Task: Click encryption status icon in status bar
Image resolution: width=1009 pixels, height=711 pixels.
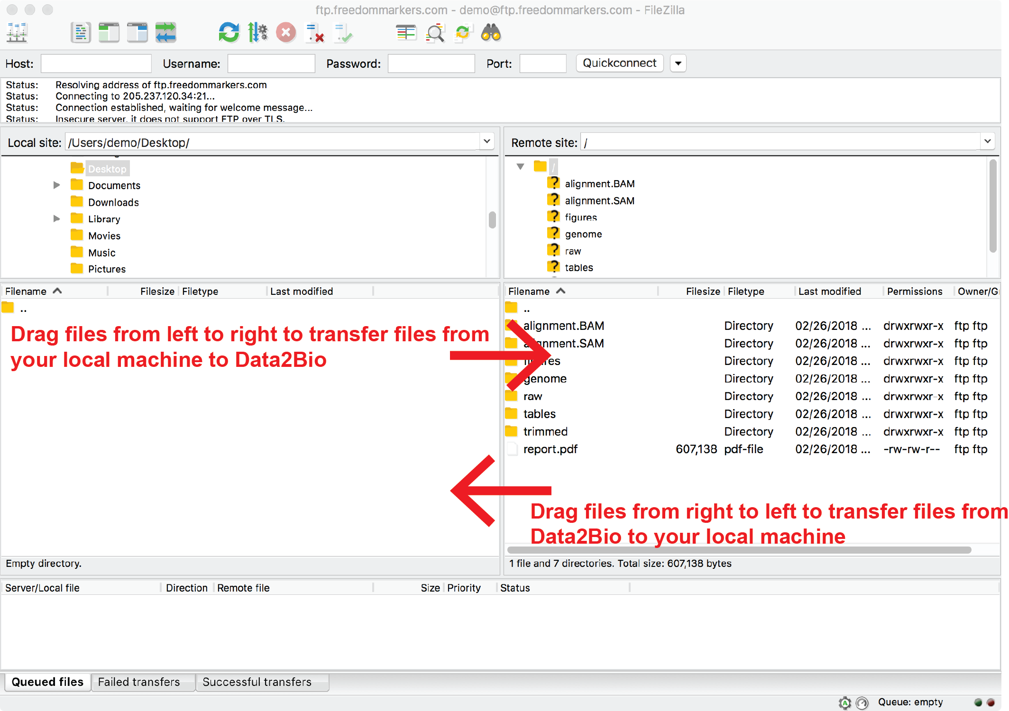Action: click(x=844, y=702)
